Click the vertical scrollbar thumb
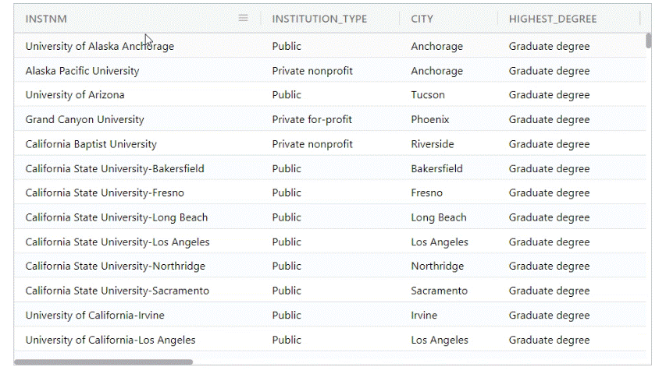 (x=648, y=41)
